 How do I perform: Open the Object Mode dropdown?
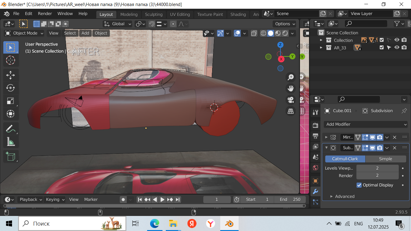[24, 33]
